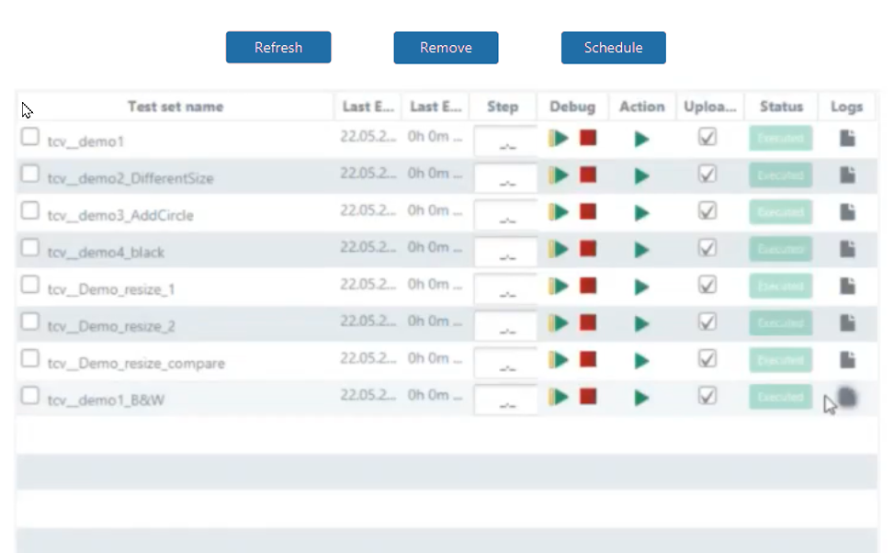Screen dimensions: 894x553
Task: Click debug play icon for tcv__Demo_resize_2
Action: coord(559,322)
